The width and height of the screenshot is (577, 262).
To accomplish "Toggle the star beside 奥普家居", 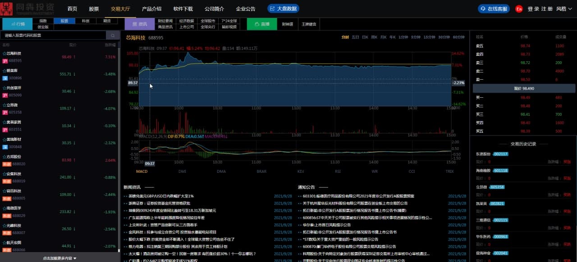I will [5, 122].
